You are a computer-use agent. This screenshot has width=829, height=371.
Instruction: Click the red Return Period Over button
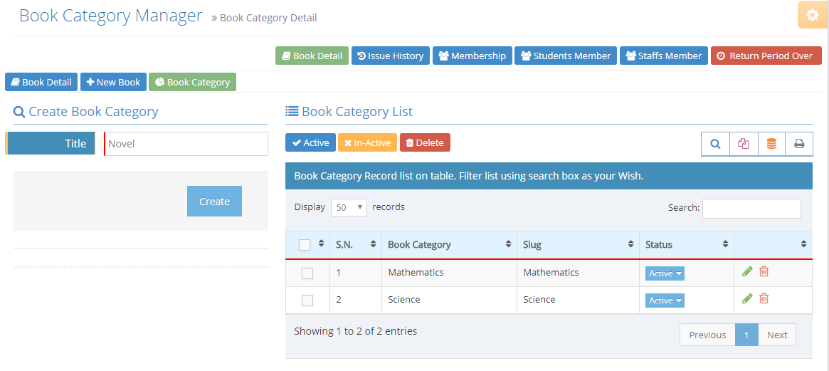click(766, 56)
